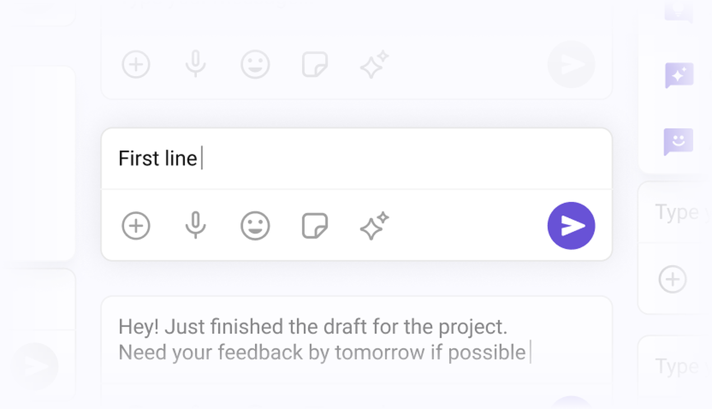Click the emoji icon in the faded top composer
The width and height of the screenshot is (712, 409).
pos(255,65)
